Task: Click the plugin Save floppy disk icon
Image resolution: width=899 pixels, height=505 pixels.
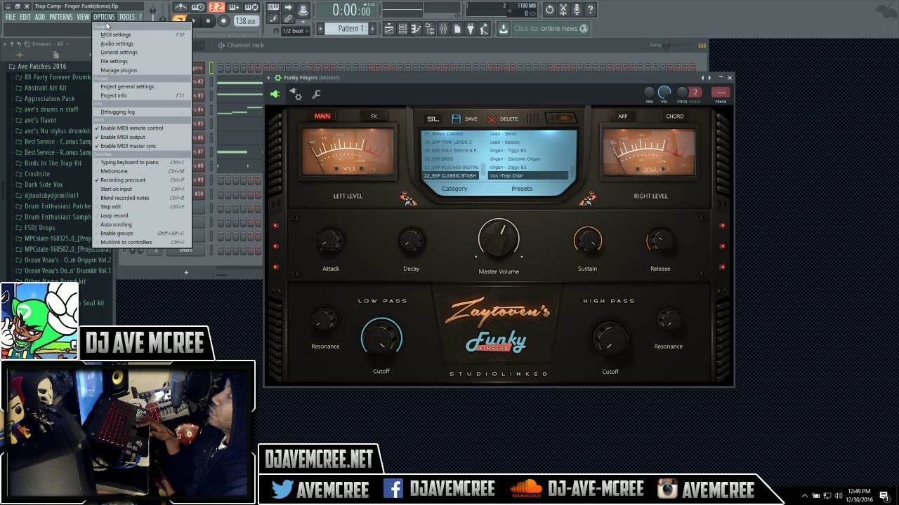Action: coord(457,119)
